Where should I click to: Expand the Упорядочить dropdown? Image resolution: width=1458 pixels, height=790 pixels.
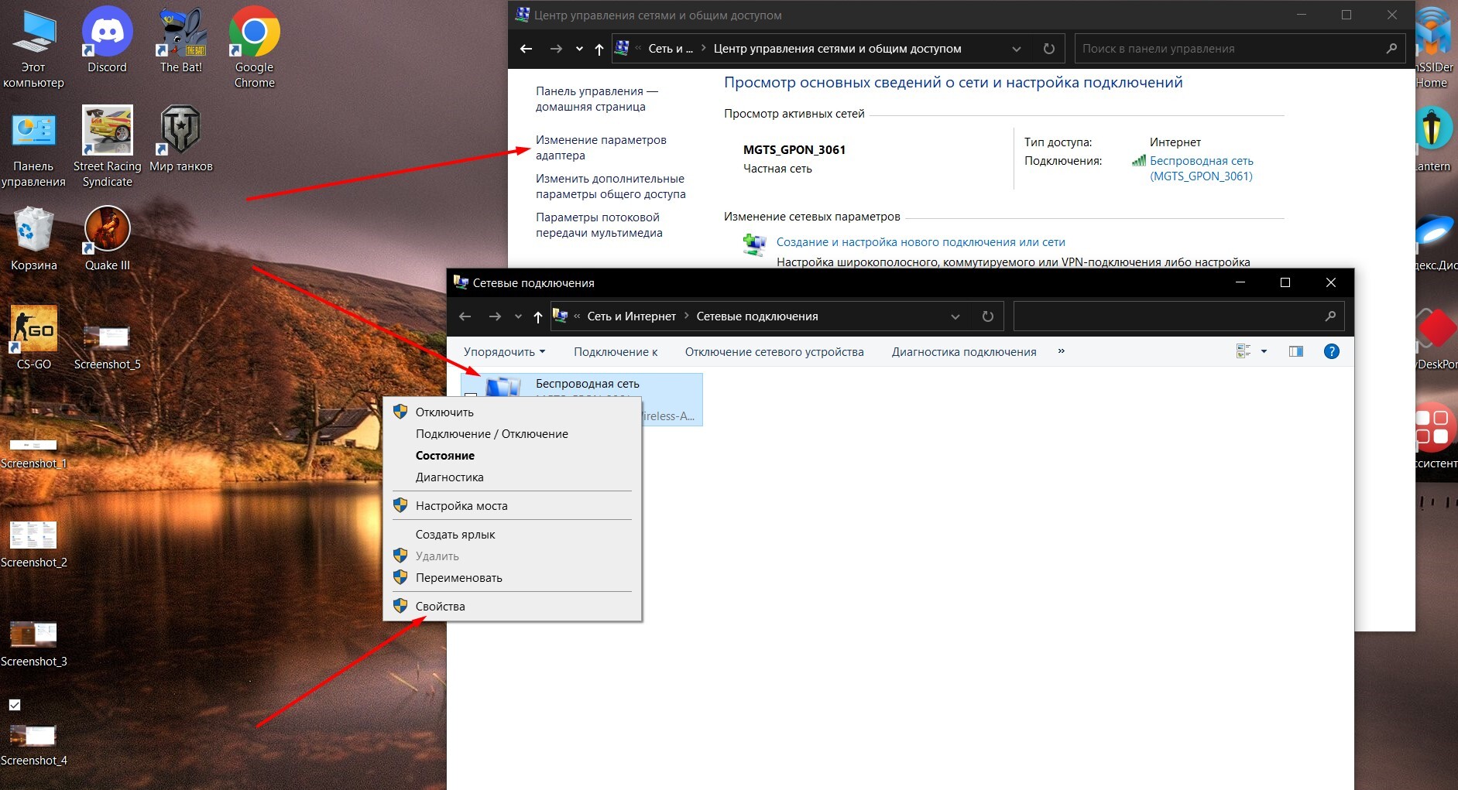pos(504,352)
